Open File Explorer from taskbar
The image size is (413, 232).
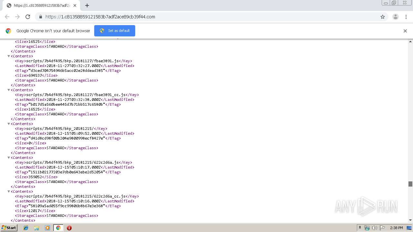click(36, 228)
